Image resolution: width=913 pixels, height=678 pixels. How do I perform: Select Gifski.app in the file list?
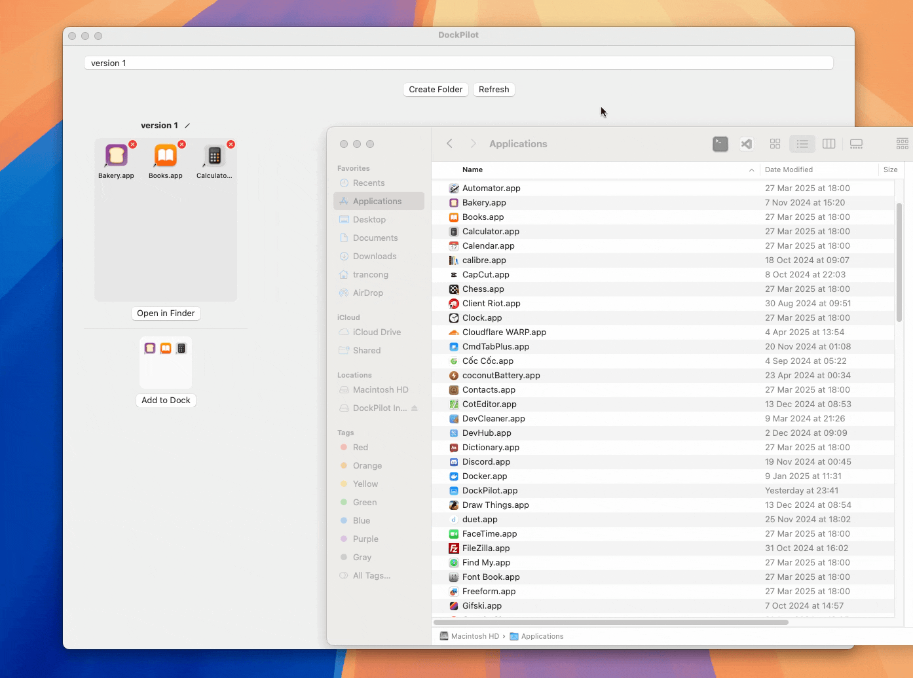click(663, 606)
